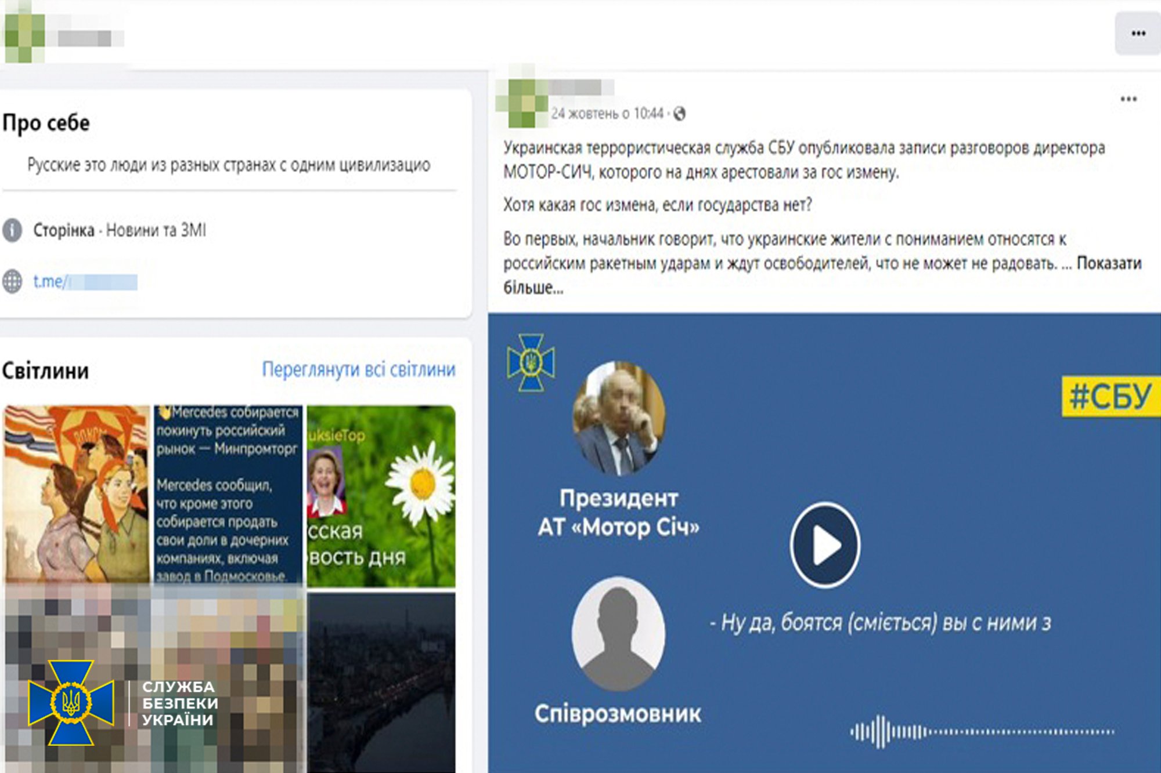Click the subtitle line 'Ну да, боятся'
The height and width of the screenshot is (773, 1161).
point(880,623)
